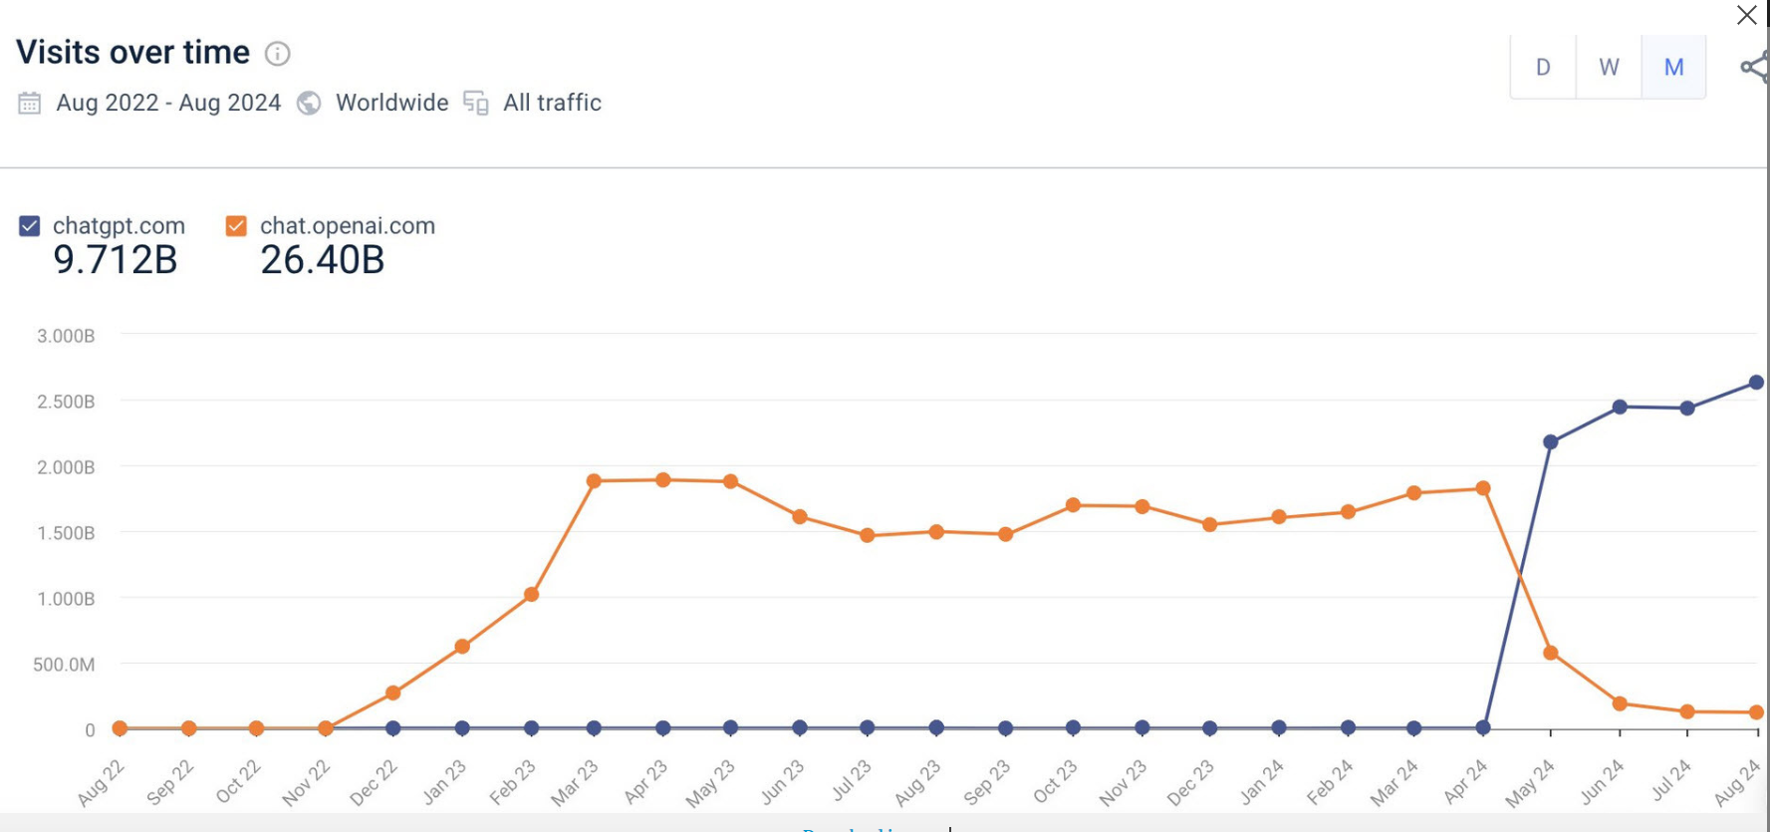
Task: Click chatgpt.com data point for Aug 24
Action: 1756,383
